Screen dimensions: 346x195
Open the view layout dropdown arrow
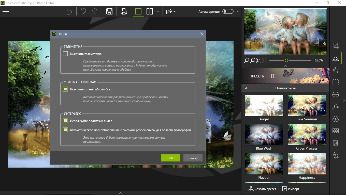(x=158, y=12)
